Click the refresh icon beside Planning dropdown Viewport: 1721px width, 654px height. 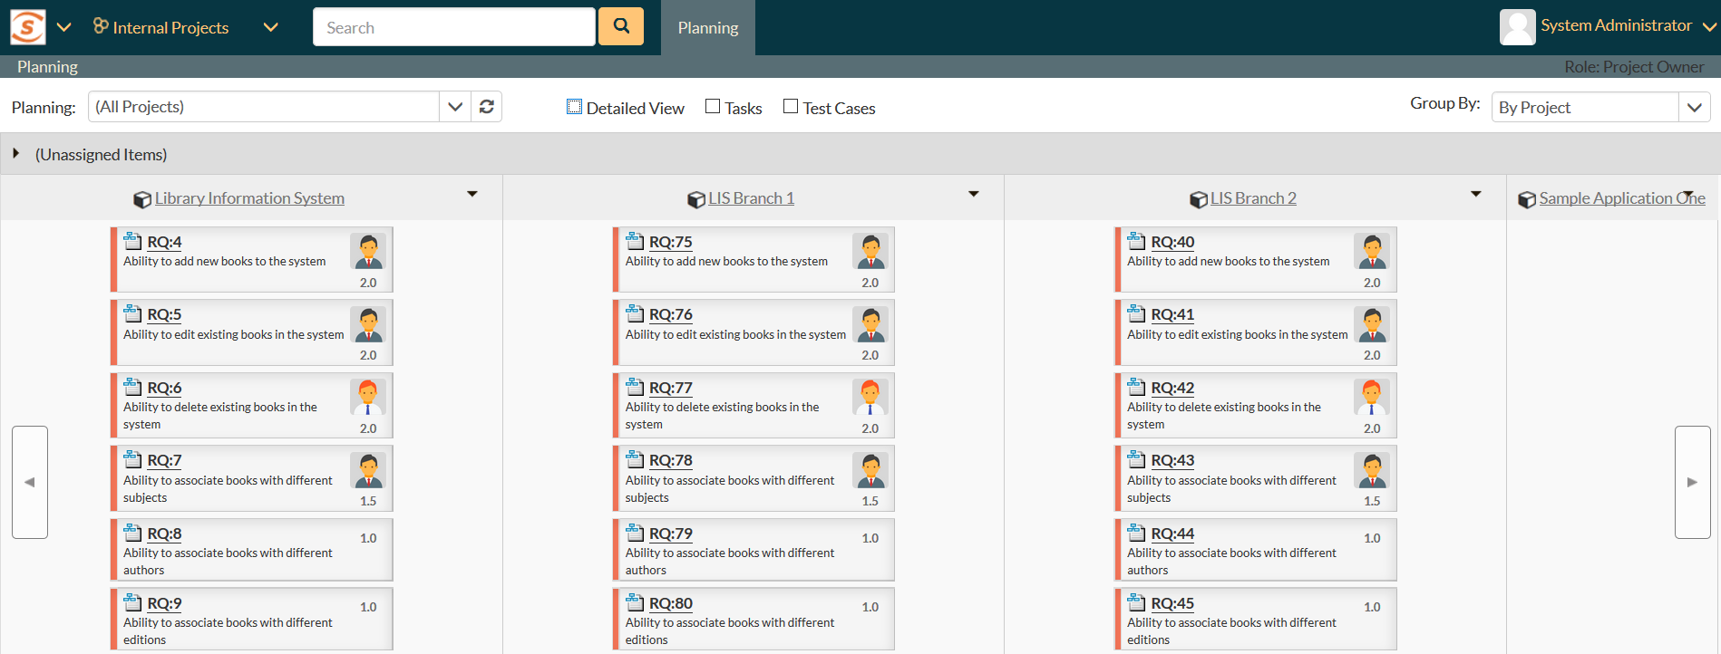point(487,107)
